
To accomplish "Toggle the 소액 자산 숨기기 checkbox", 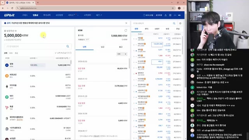I will [x=56, y=53].
